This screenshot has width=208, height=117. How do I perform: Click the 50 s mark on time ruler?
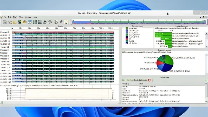click(56, 28)
